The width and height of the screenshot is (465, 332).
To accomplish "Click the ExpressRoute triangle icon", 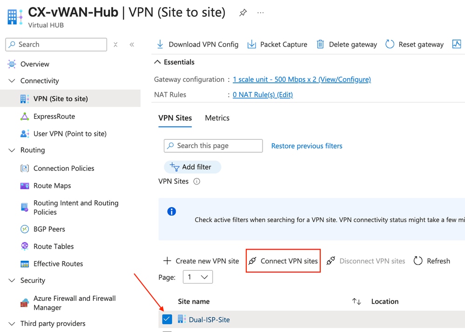I will (25, 116).
